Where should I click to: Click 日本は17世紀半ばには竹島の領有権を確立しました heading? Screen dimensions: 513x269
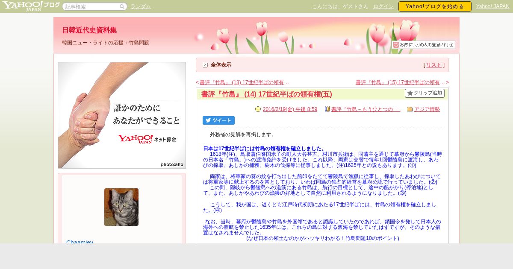(x=264, y=149)
